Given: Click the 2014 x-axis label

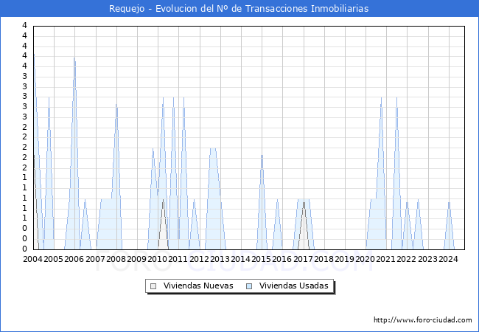Looking at the screenshot, I should pyautogui.click(x=240, y=259).
